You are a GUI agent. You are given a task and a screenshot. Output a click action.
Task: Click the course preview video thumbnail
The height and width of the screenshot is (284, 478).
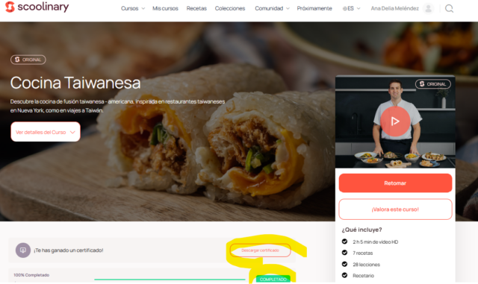point(395,122)
